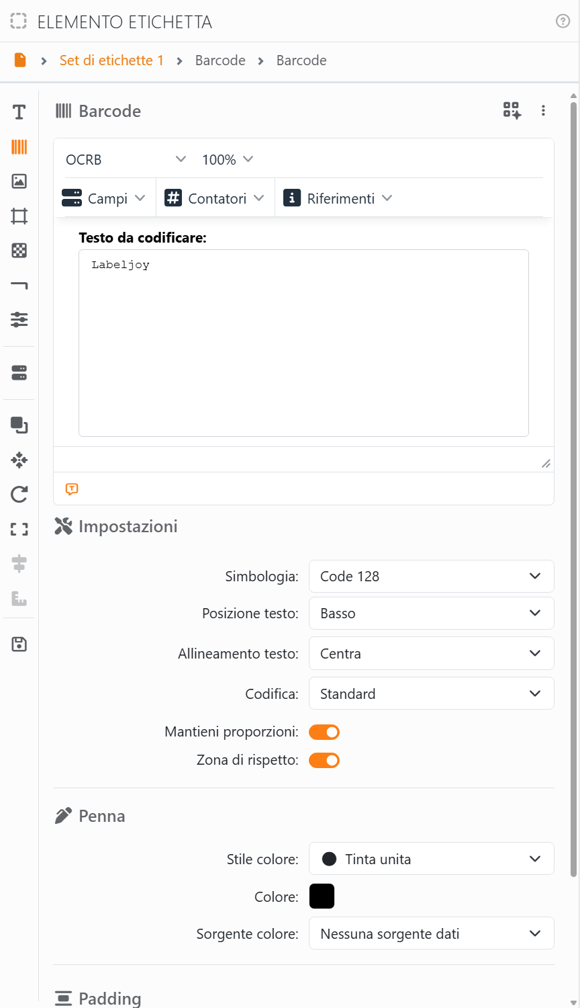Click in the Testo da codificare field
The width and height of the screenshot is (580, 1008).
(x=303, y=343)
